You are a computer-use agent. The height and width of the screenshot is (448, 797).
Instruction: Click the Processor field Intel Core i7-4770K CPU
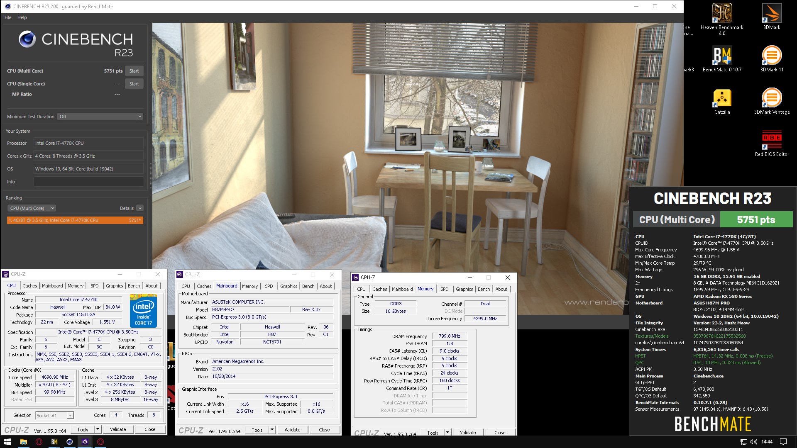(88, 143)
